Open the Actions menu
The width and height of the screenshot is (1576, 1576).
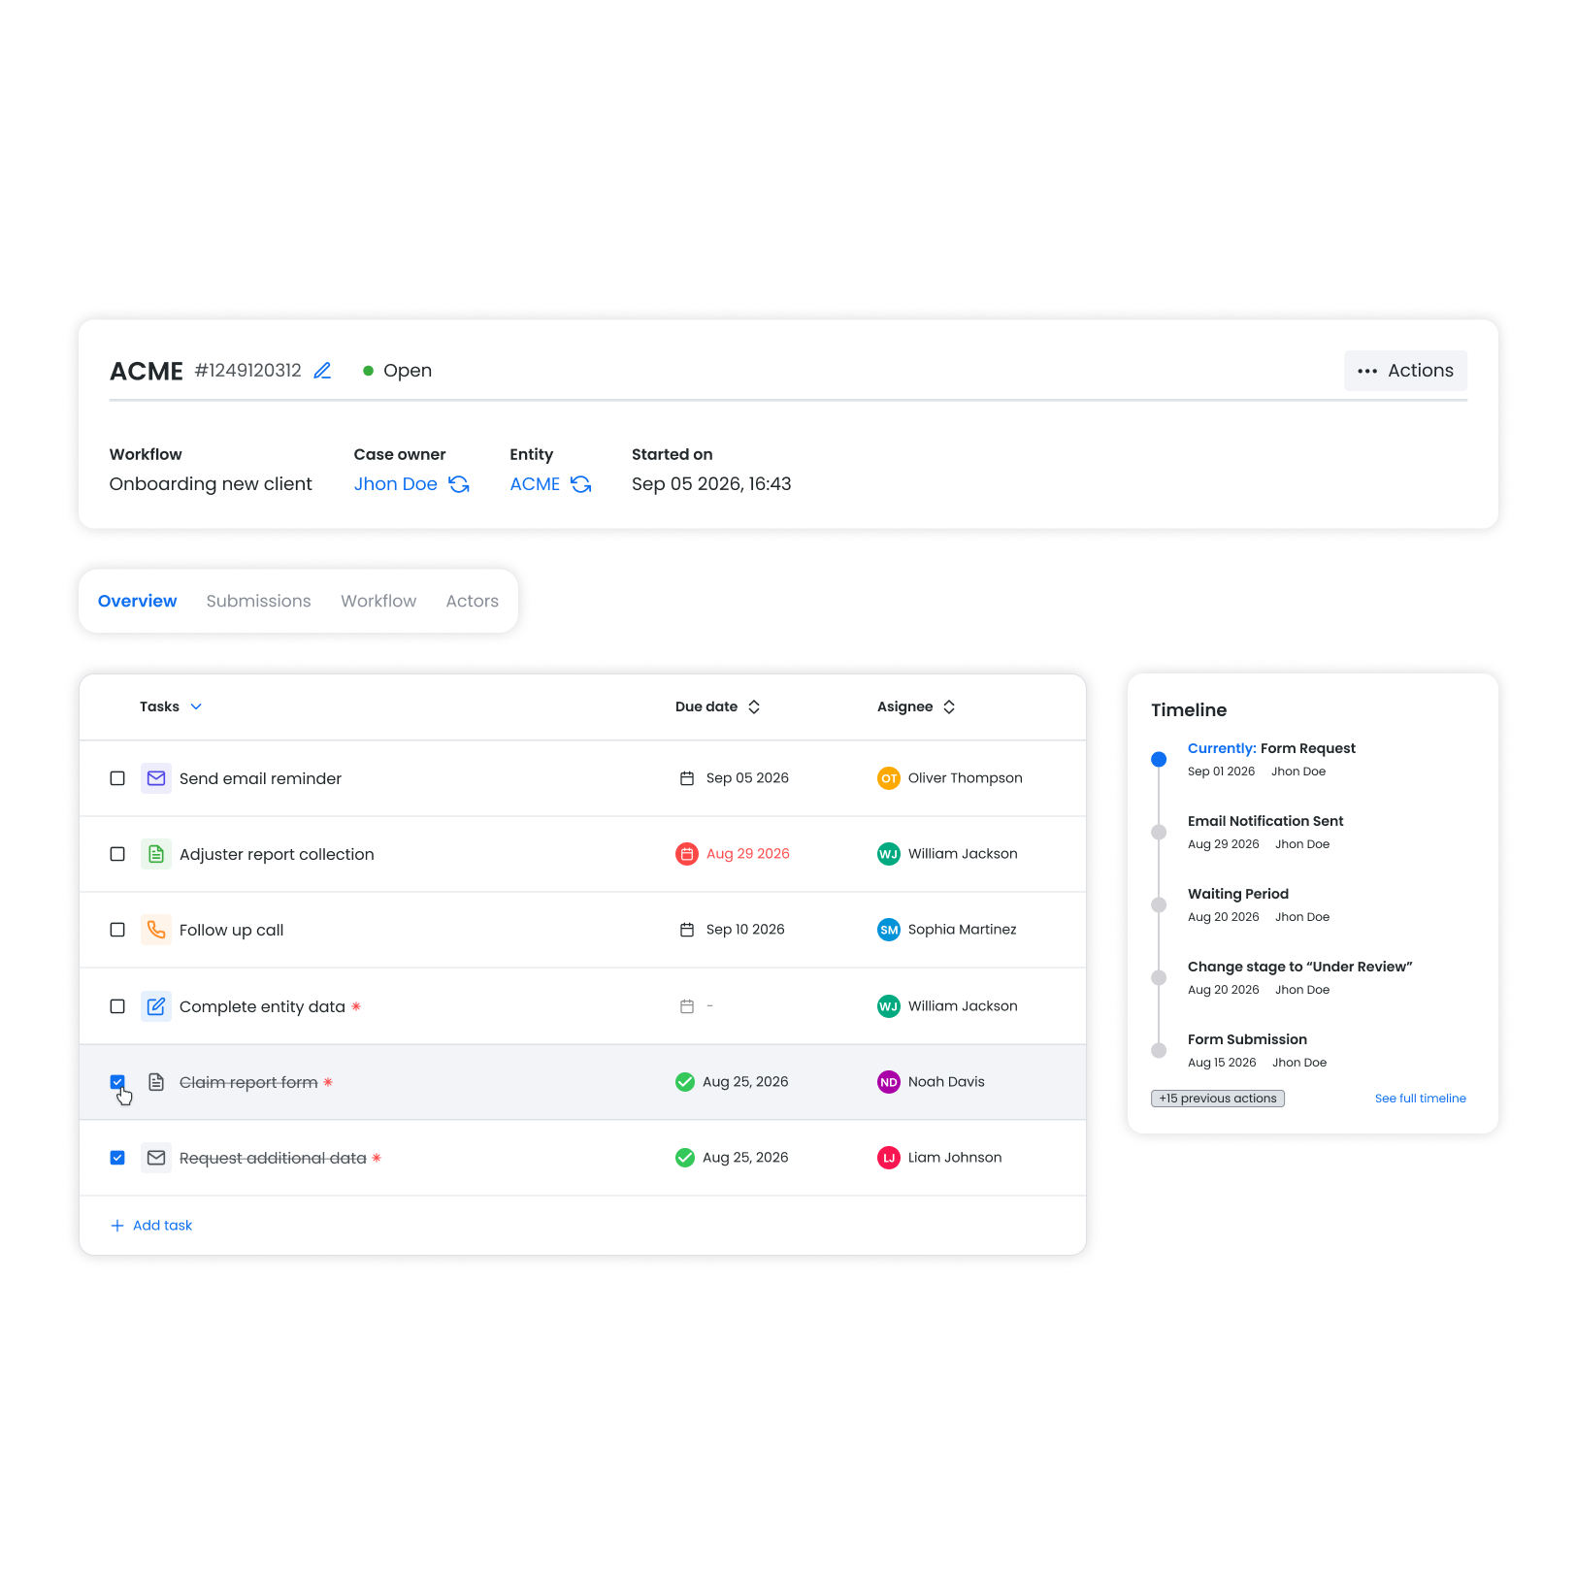click(x=1405, y=371)
